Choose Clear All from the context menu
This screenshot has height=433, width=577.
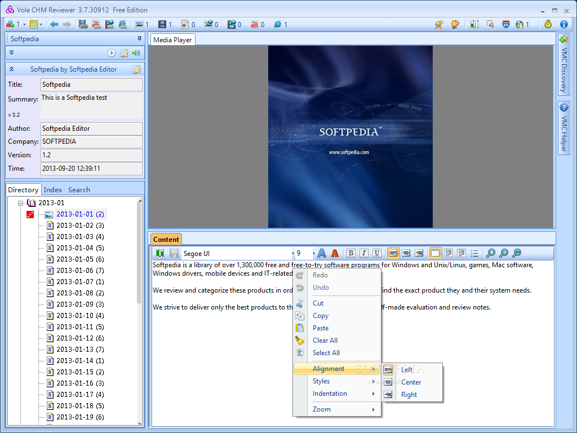click(337, 340)
